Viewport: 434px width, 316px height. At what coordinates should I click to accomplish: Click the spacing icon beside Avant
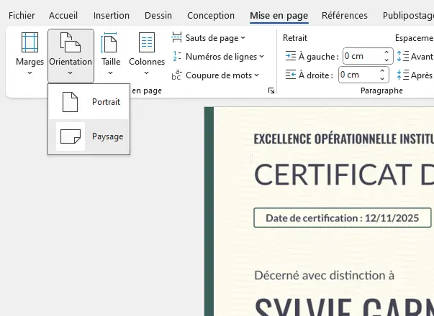(403, 56)
